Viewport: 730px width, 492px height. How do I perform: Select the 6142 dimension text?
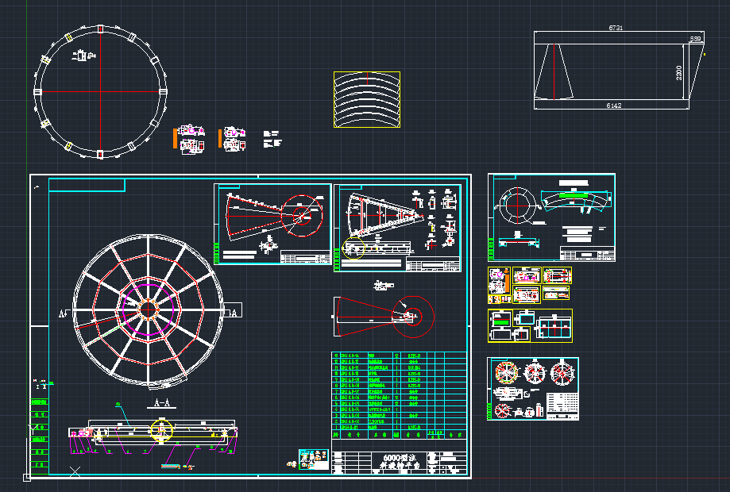[613, 106]
